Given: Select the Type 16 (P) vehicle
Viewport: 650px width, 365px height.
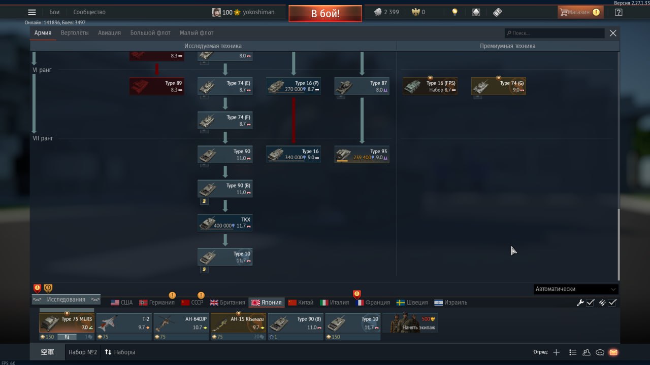Looking at the screenshot, I should (x=294, y=86).
